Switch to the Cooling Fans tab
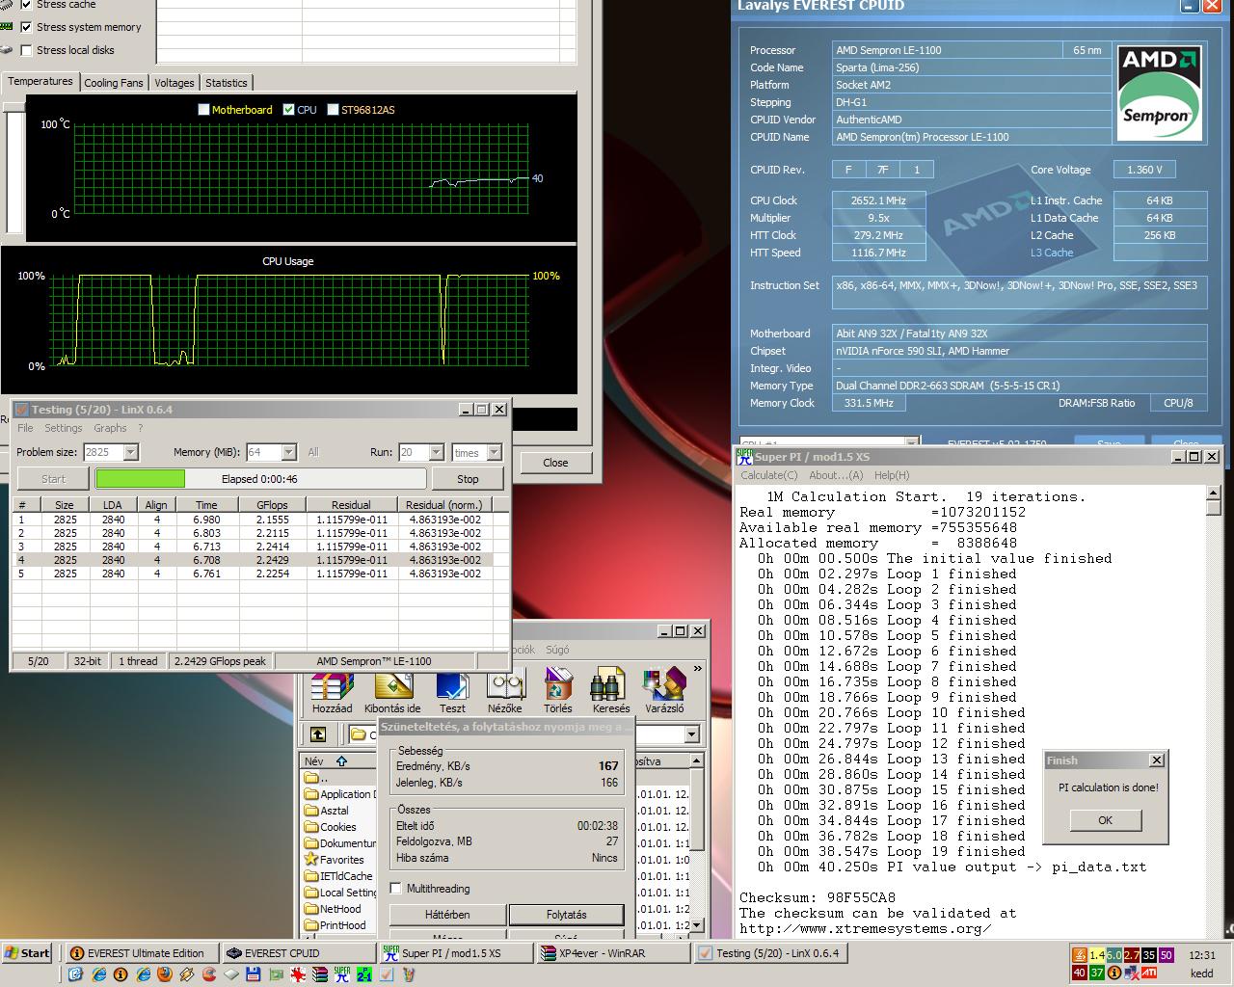Screen dimensions: 1234x987 pyautogui.click(x=114, y=83)
